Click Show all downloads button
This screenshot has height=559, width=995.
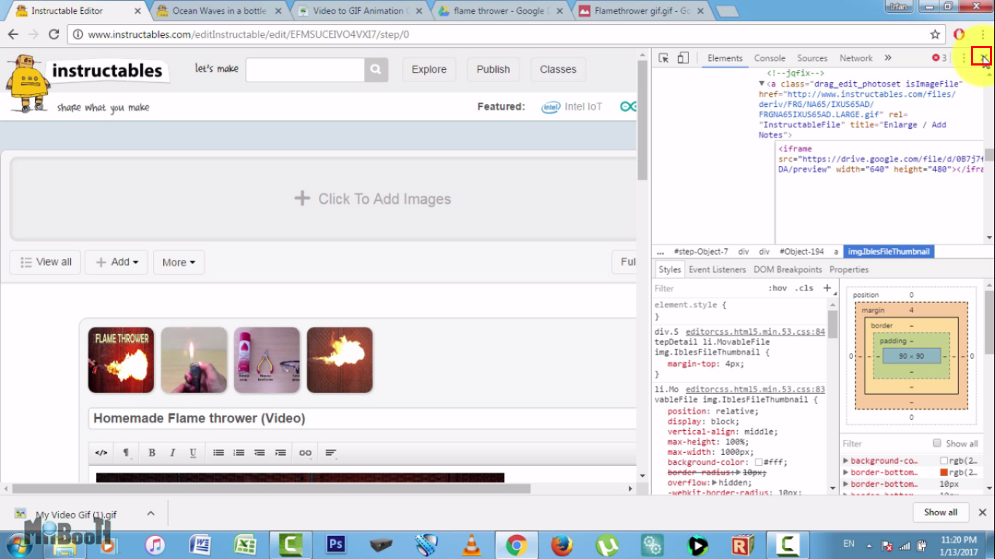[x=940, y=512]
